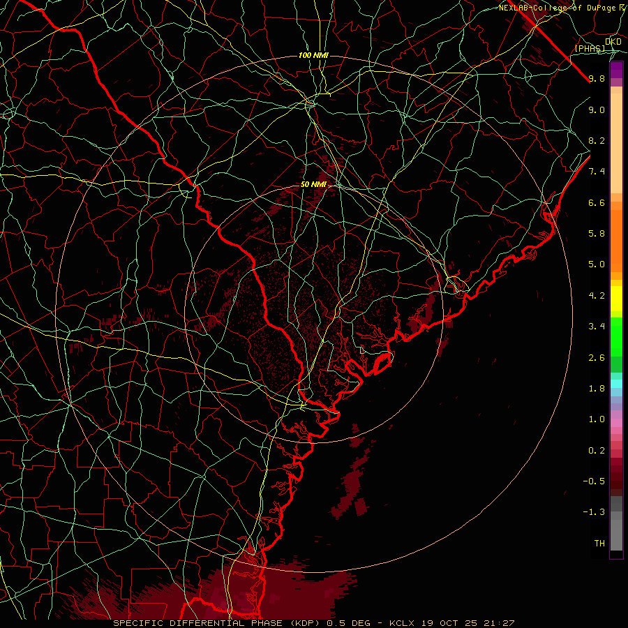Click the 0.2 legend value
The image size is (628, 628).
[x=597, y=451]
